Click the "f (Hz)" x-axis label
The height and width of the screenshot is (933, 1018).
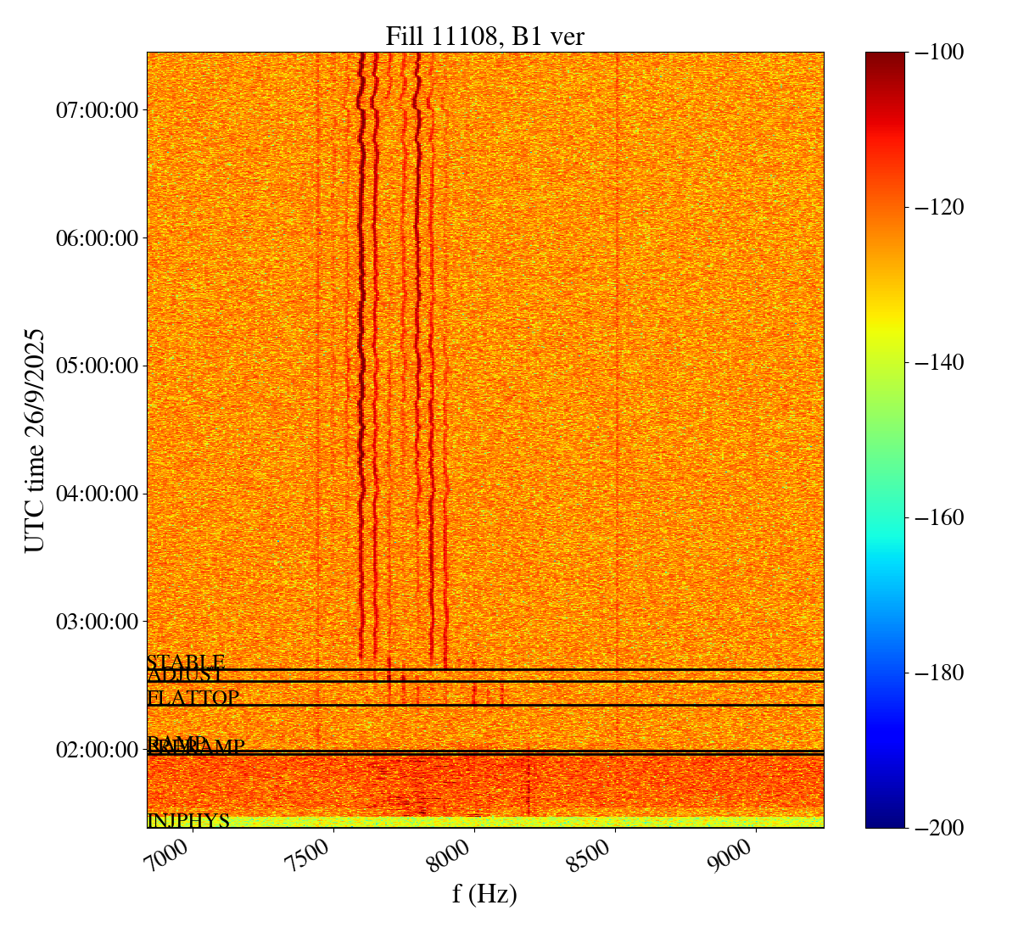coord(484,893)
